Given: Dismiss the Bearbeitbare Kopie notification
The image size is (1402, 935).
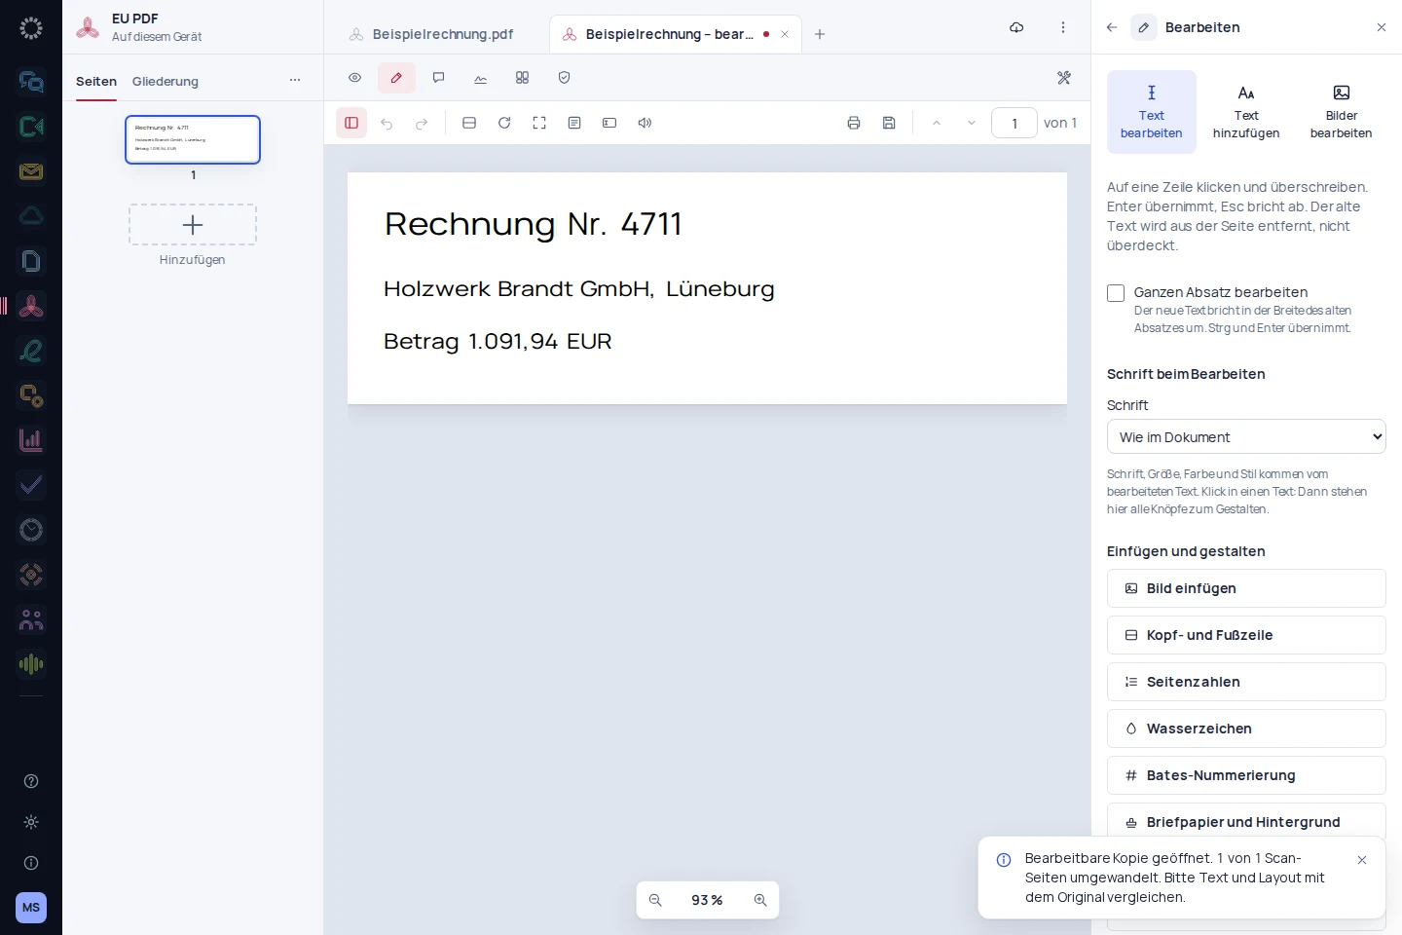Looking at the screenshot, I should pyautogui.click(x=1362, y=860).
